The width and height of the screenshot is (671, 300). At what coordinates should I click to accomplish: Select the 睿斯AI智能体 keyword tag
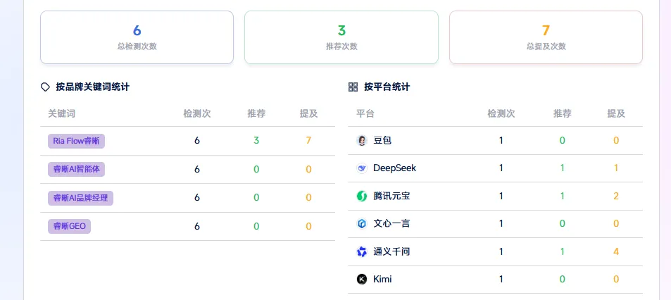tap(77, 169)
